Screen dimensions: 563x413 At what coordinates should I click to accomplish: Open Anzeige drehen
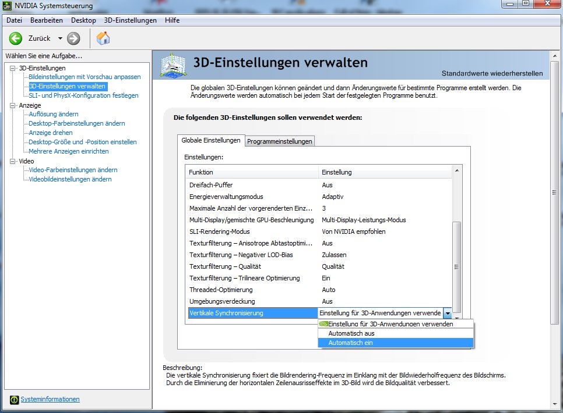click(51, 133)
